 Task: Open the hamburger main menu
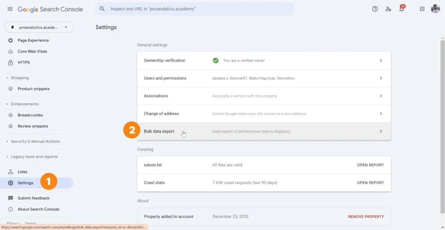10,9
